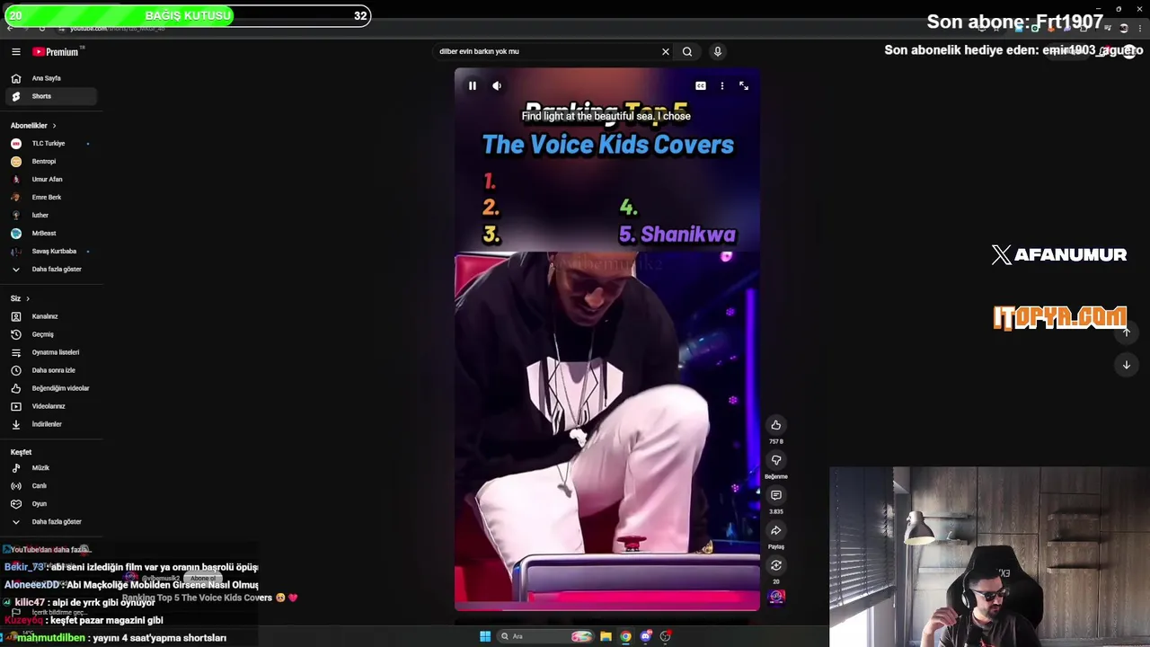Click the search magnifier button
The height and width of the screenshot is (647, 1150).
[687, 52]
